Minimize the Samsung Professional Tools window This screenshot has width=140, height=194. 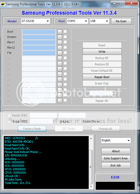tap(114, 3)
